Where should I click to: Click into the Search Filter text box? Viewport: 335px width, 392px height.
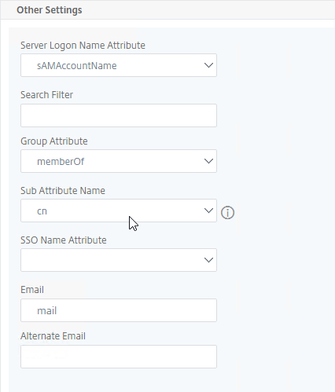point(119,115)
